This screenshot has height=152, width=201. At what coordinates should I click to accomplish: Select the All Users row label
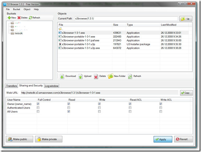click(x=12, y=112)
